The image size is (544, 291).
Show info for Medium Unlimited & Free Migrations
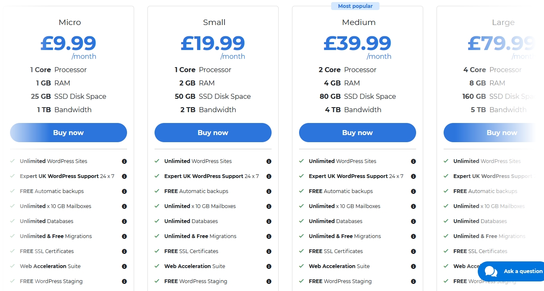[x=413, y=236]
